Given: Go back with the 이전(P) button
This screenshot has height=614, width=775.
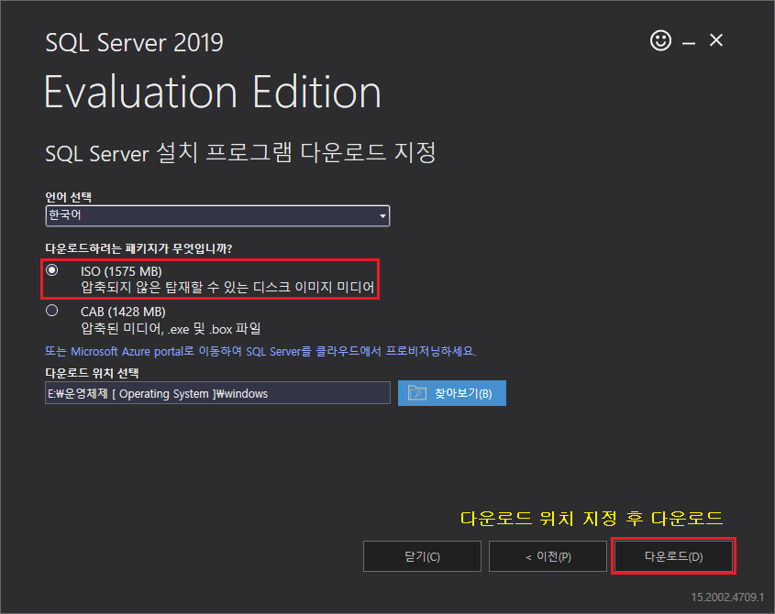Looking at the screenshot, I should (x=548, y=556).
